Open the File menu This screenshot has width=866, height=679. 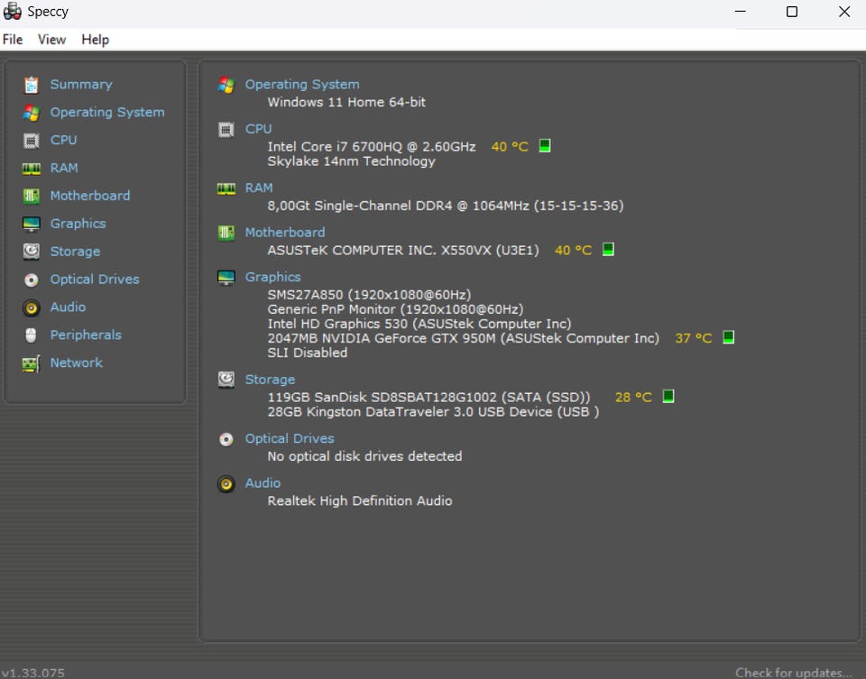tap(13, 40)
